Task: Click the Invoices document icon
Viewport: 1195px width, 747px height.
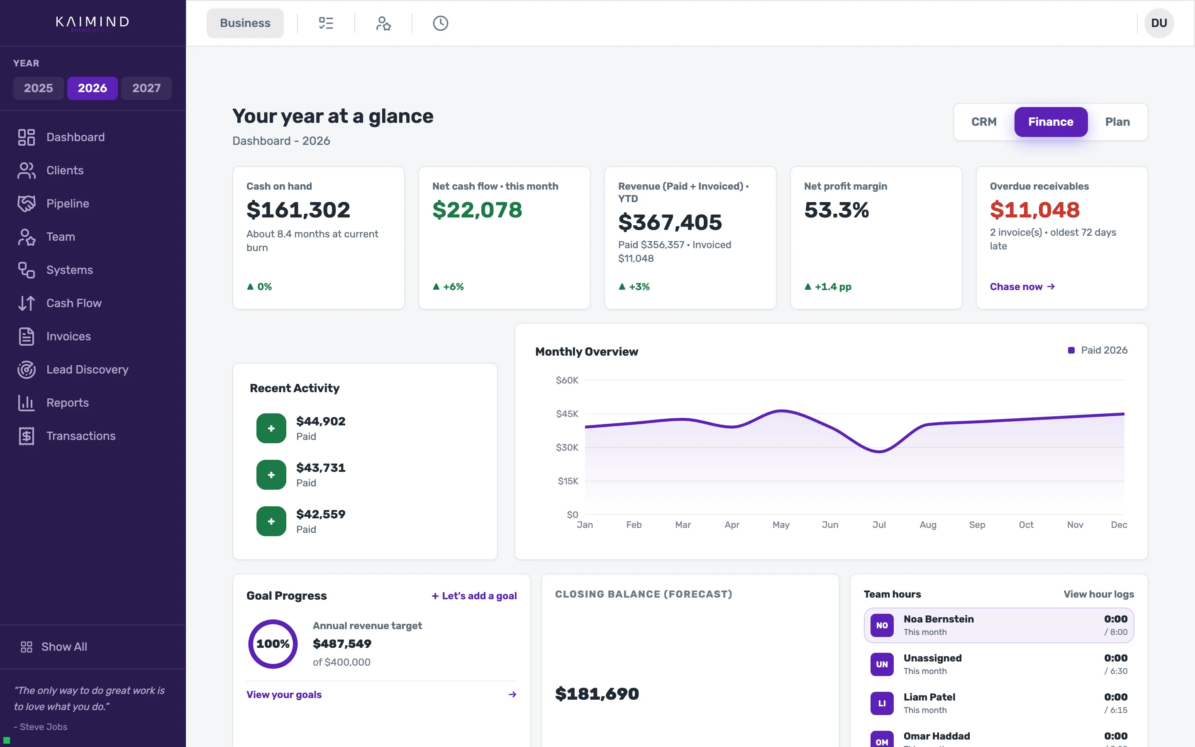Action: (27, 337)
